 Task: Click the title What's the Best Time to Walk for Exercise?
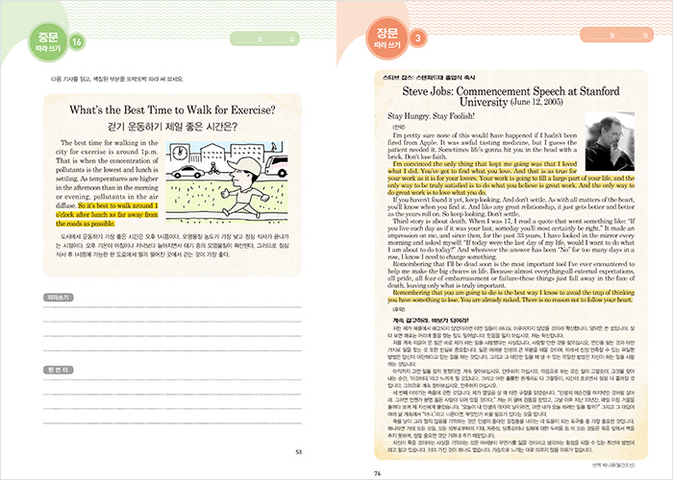(172, 110)
